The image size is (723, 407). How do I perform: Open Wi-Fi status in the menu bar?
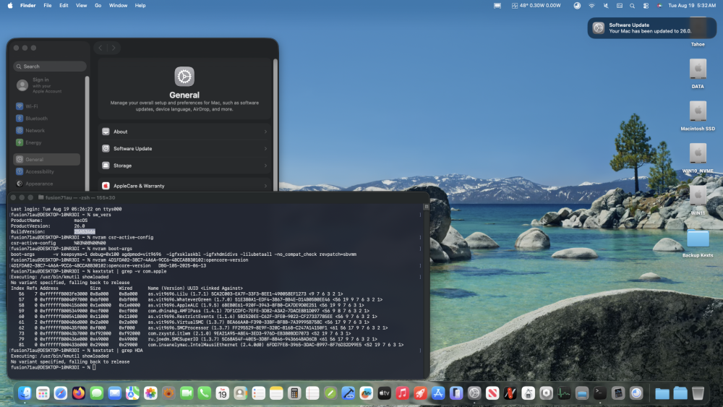click(591, 6)
